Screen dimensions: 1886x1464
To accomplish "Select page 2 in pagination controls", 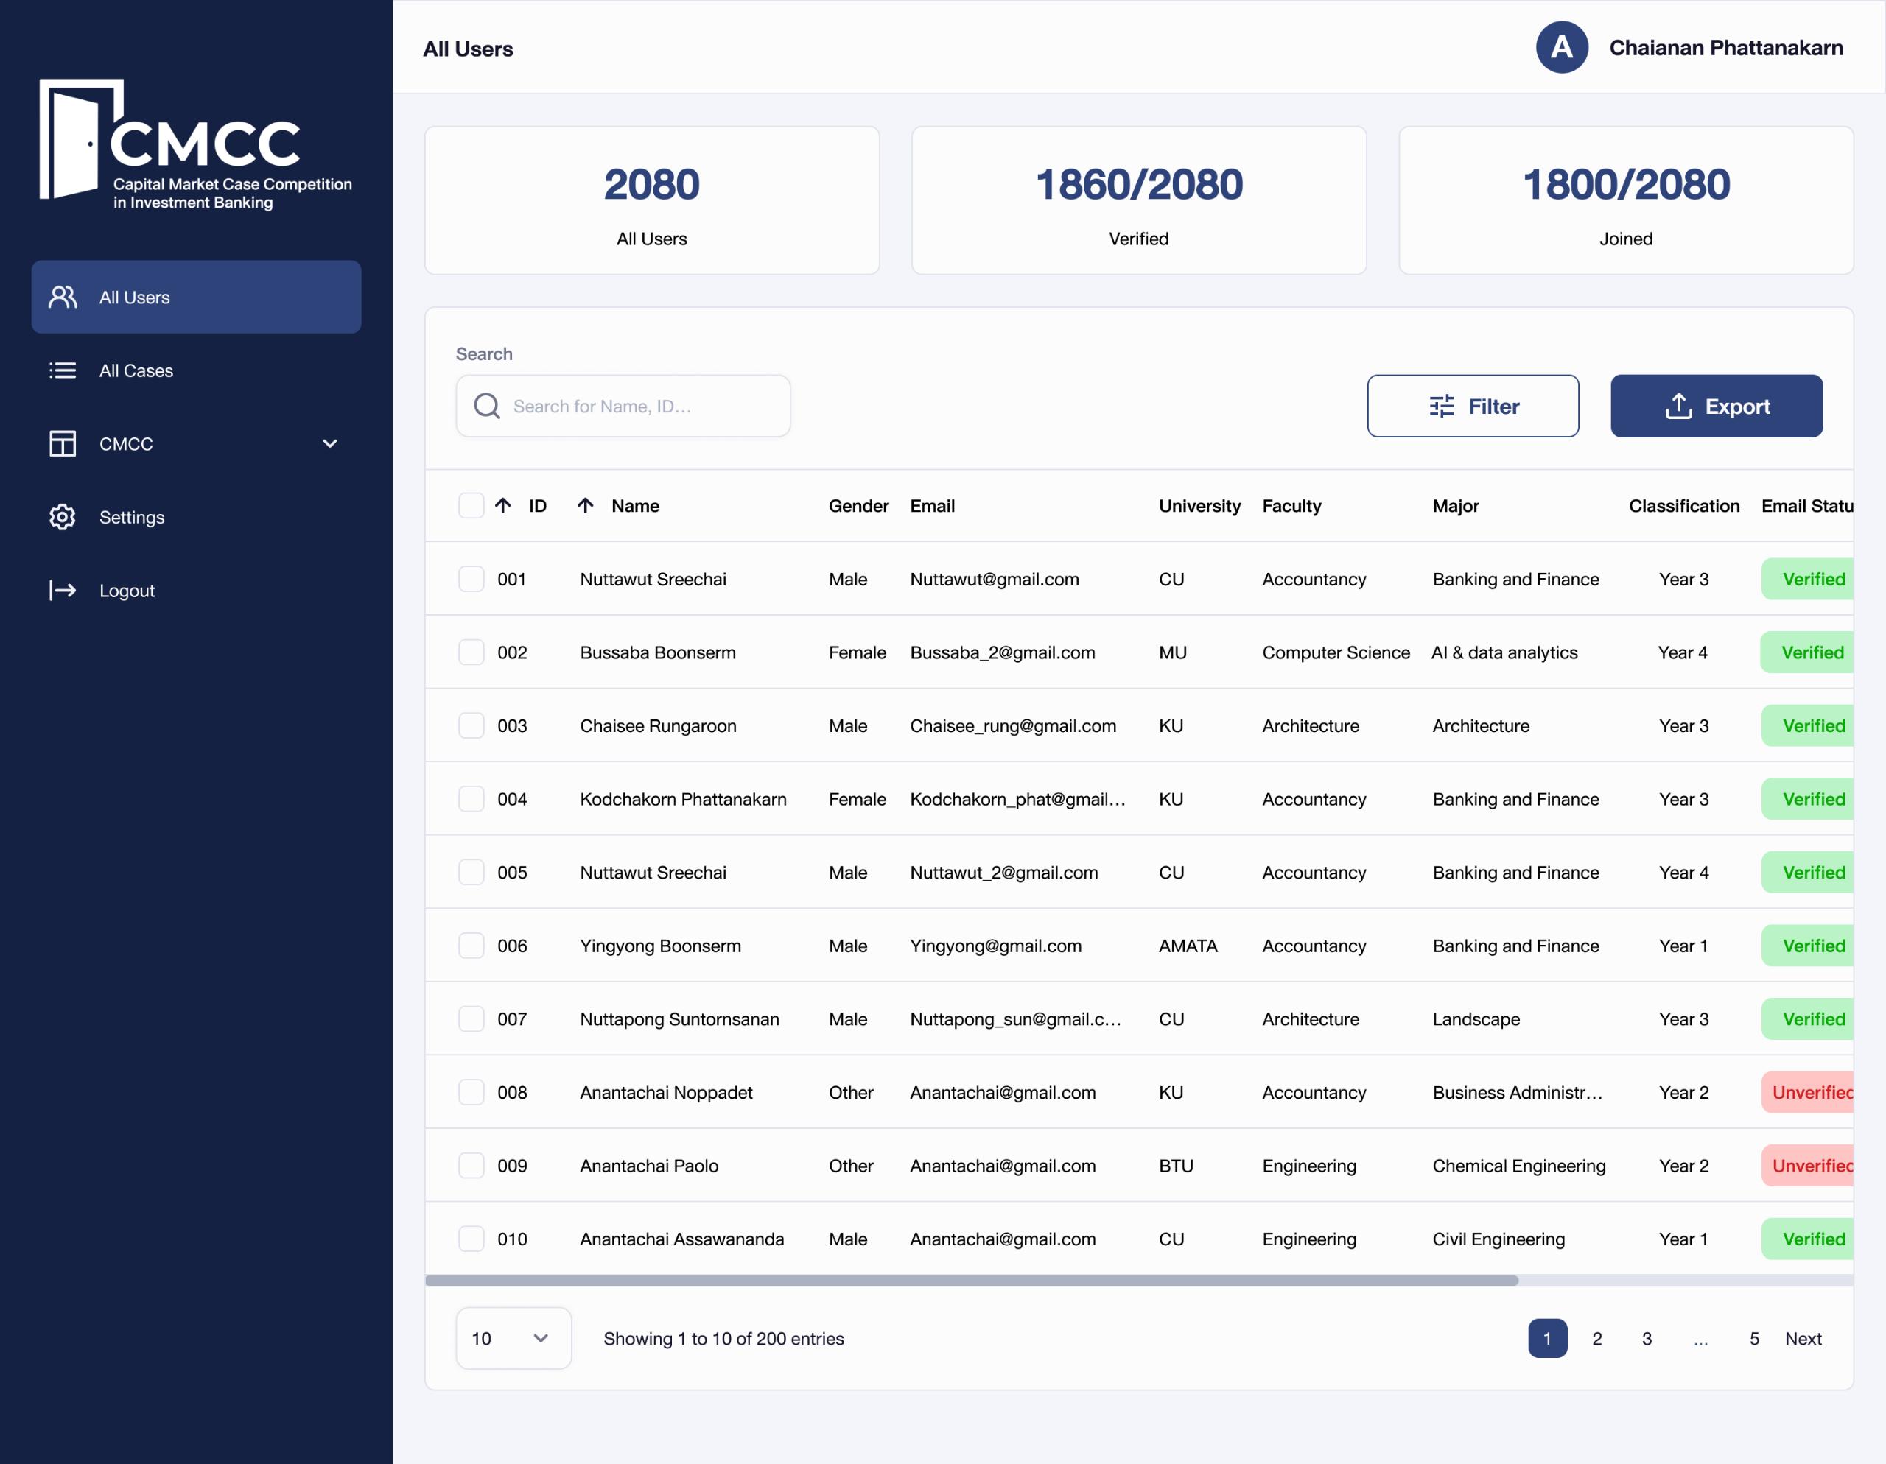I will pos(1595,1339).
